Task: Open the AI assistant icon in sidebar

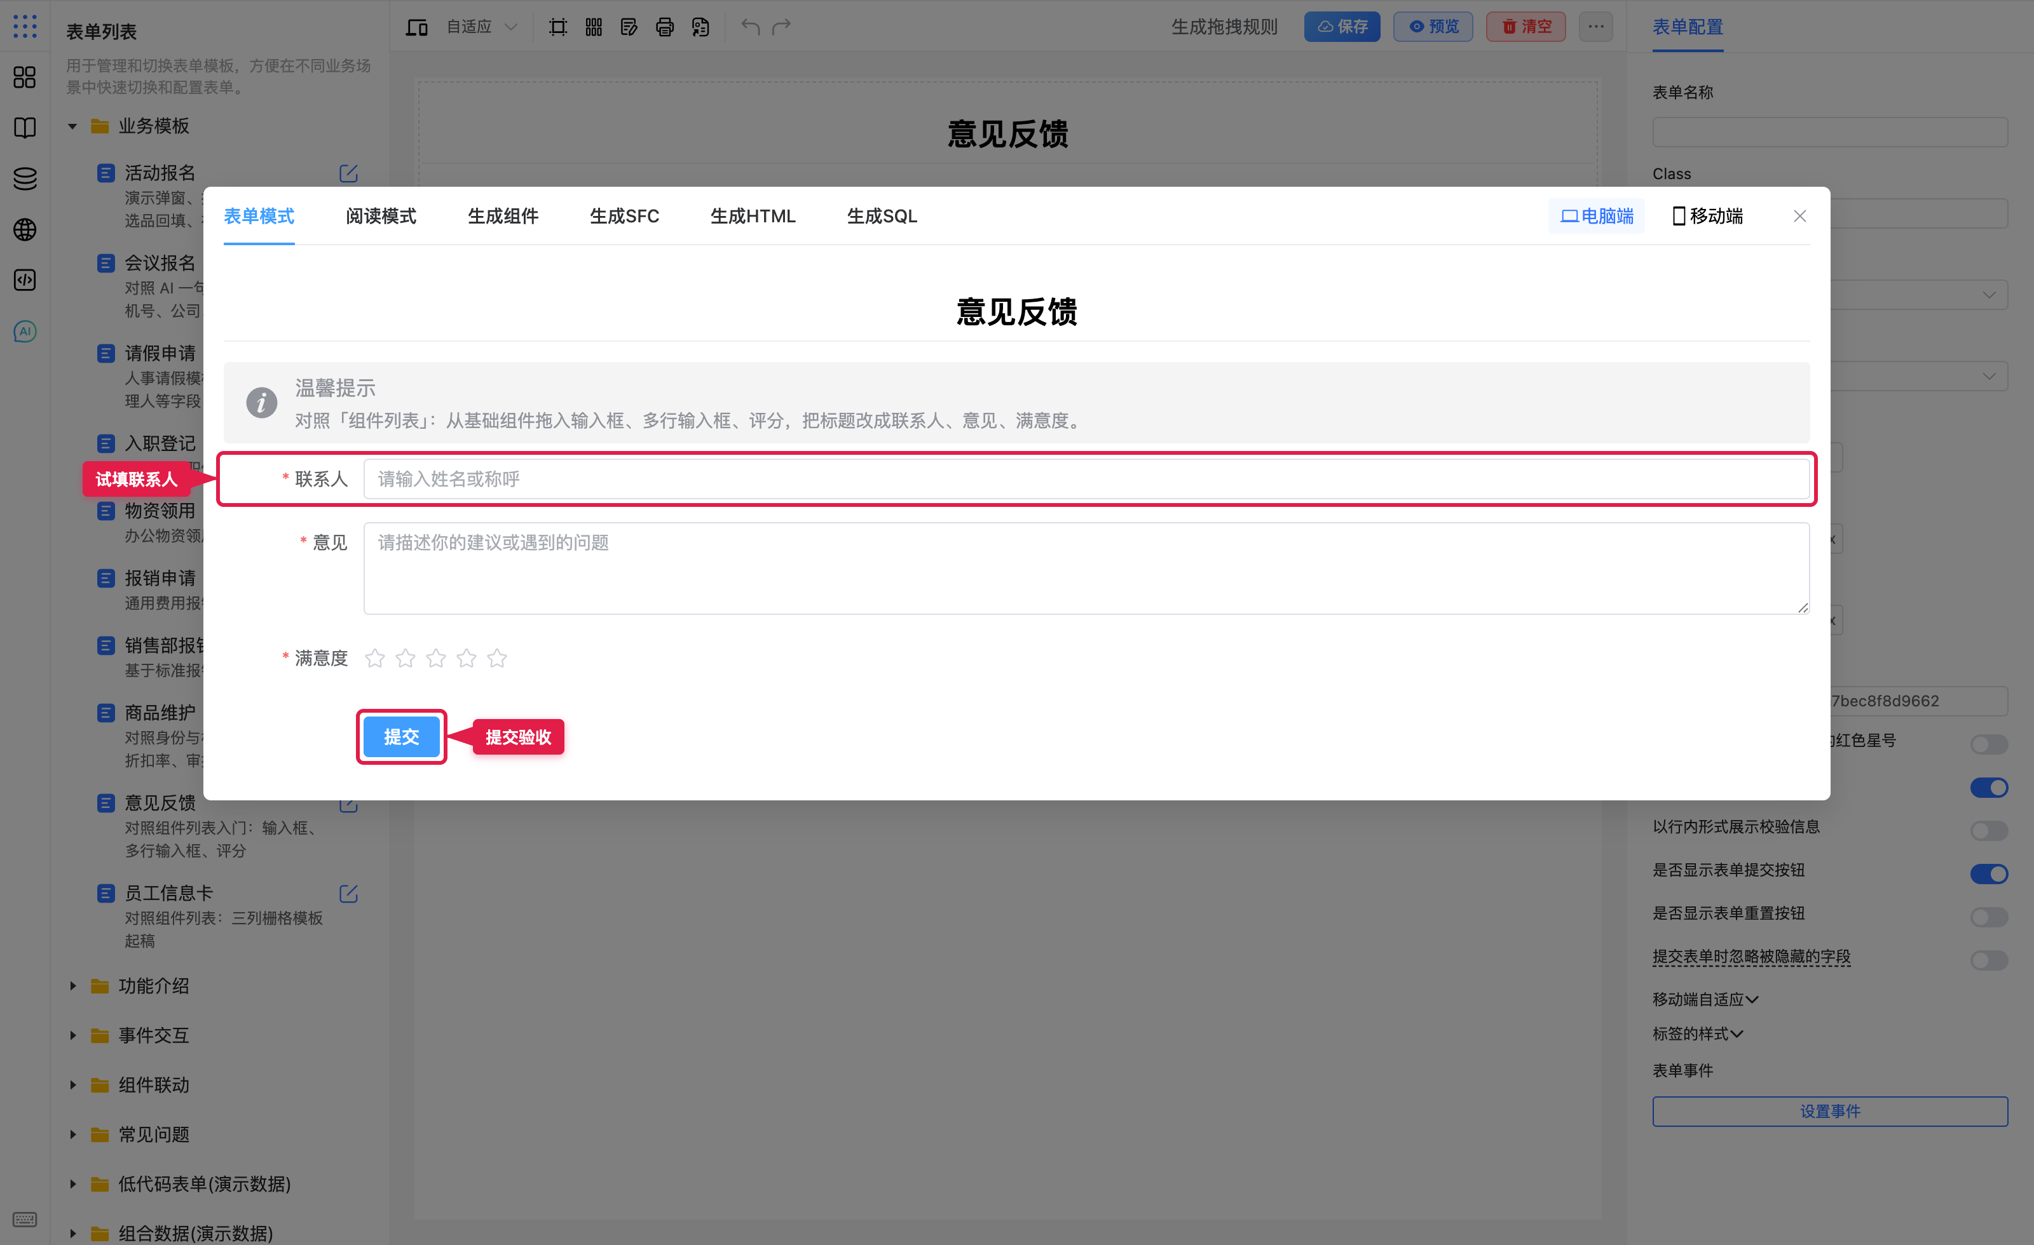Action: pyautogui.click(x=25, y=331)
